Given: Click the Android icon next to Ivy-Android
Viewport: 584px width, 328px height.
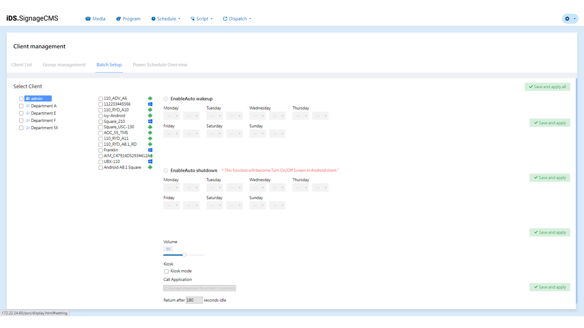Looking at the screenshot, I should click(150, 116).
